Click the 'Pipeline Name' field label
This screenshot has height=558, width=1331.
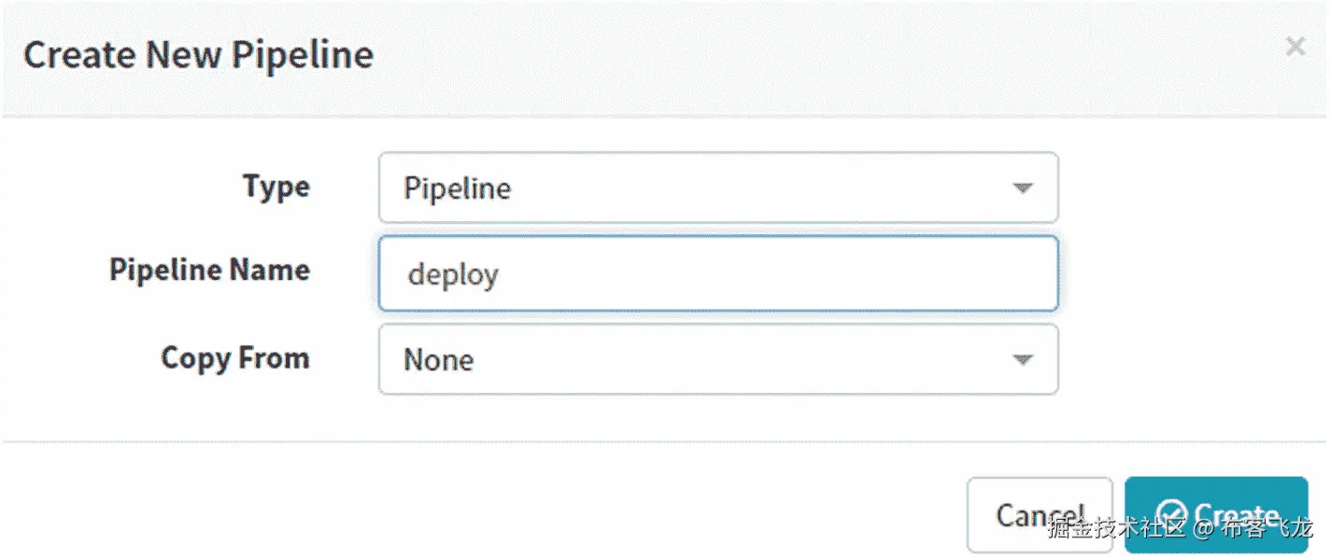209,271
